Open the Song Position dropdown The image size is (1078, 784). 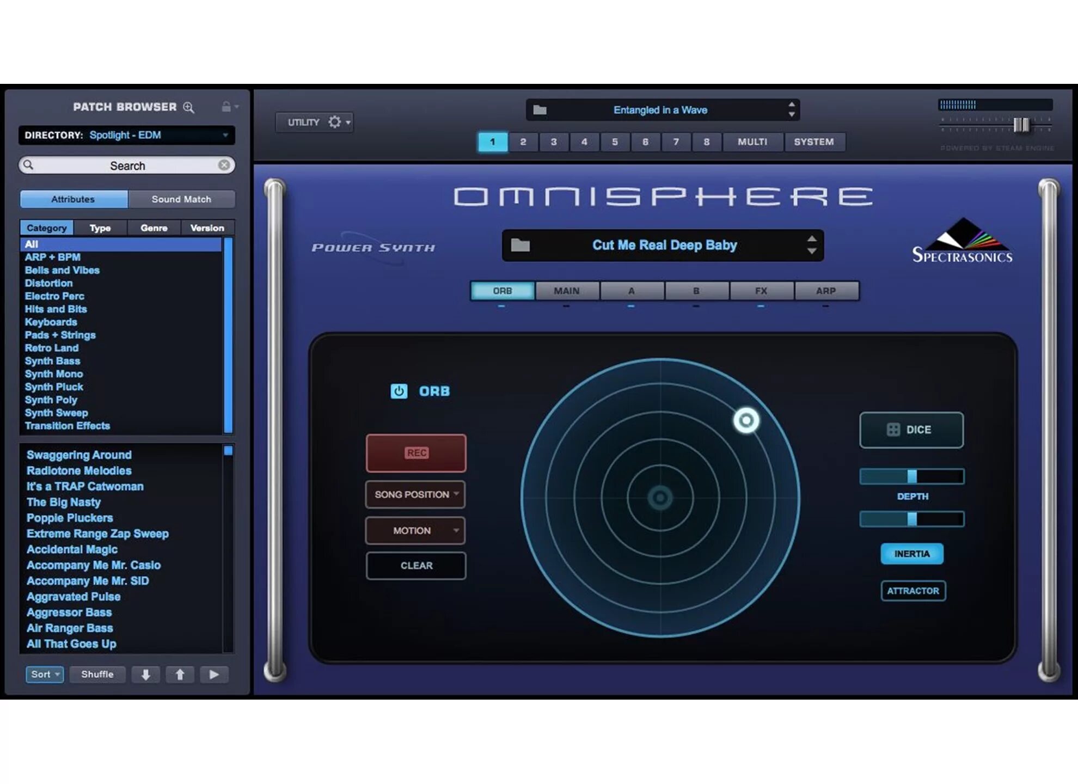415,494
